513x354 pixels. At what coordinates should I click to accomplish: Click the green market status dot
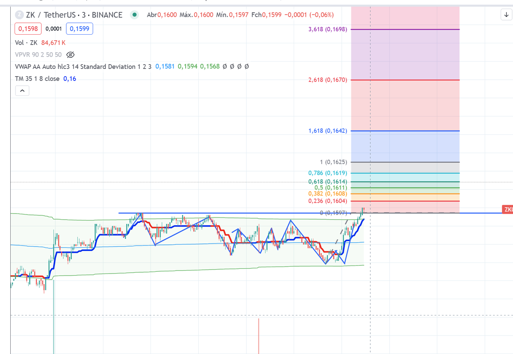tap(135, 15)
